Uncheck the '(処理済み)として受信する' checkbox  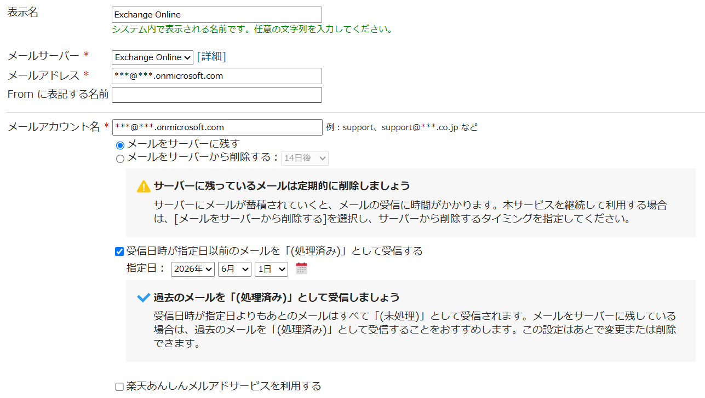pyautogui.click(x=119, y=251)
